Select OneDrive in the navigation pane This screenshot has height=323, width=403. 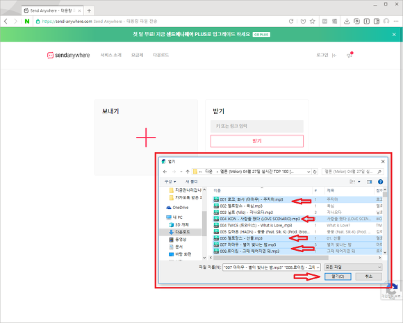177,208
